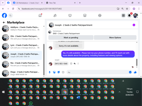Open WhatsApp from the taskbar
The width and height of the screenshot is (142, 106).
tap(31, 103)
